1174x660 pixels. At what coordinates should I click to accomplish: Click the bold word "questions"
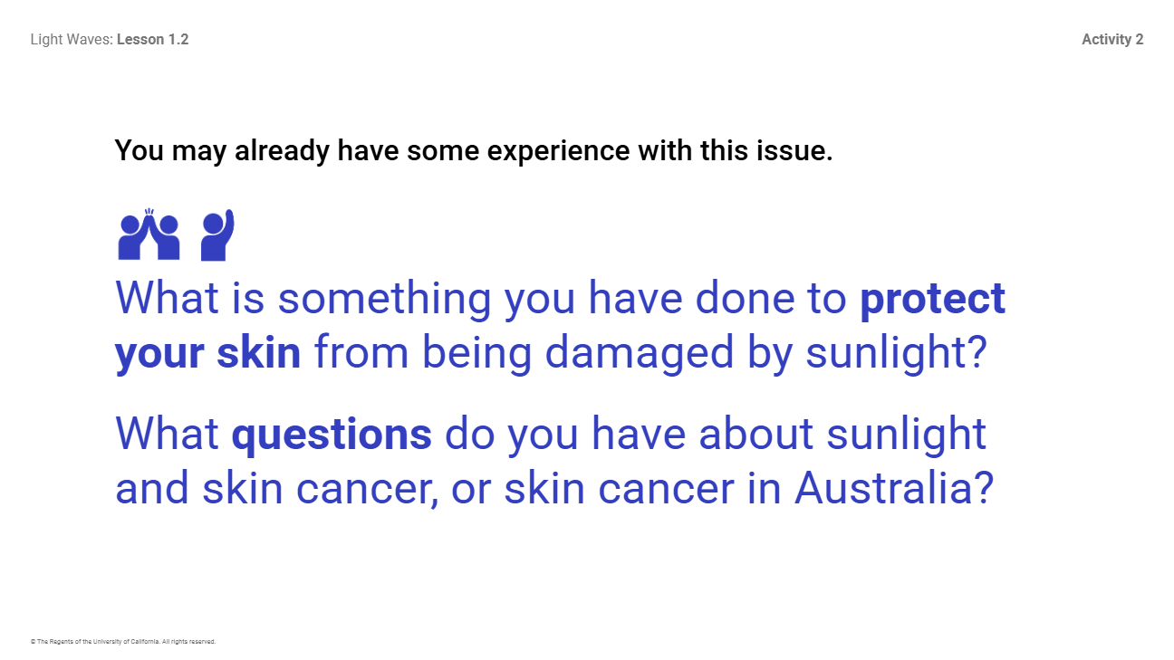[332, 435]
